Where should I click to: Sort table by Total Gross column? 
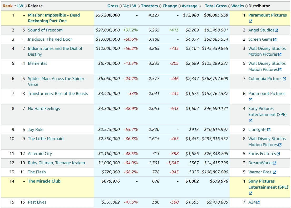[218, 6]
